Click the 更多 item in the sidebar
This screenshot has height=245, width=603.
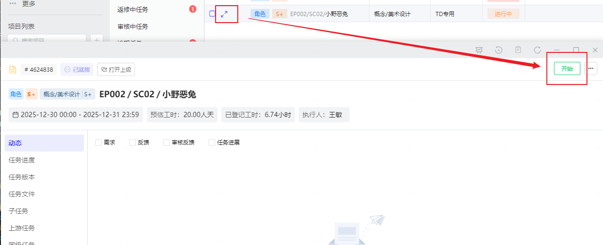click(29, 4)
